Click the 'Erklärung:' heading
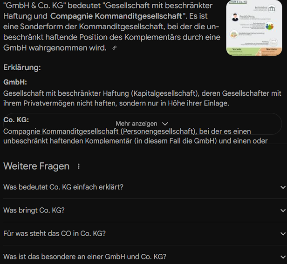287x264 pixels. click(22, 67)
